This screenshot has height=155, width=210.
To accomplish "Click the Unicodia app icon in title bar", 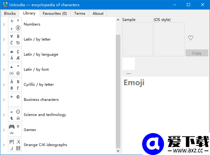I will [5, 5].
